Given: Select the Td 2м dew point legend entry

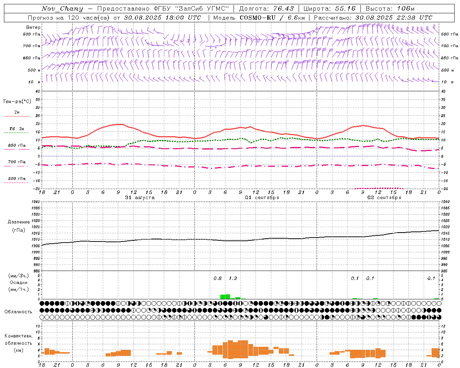Looking at the screenshot, I should click(17, 129).
